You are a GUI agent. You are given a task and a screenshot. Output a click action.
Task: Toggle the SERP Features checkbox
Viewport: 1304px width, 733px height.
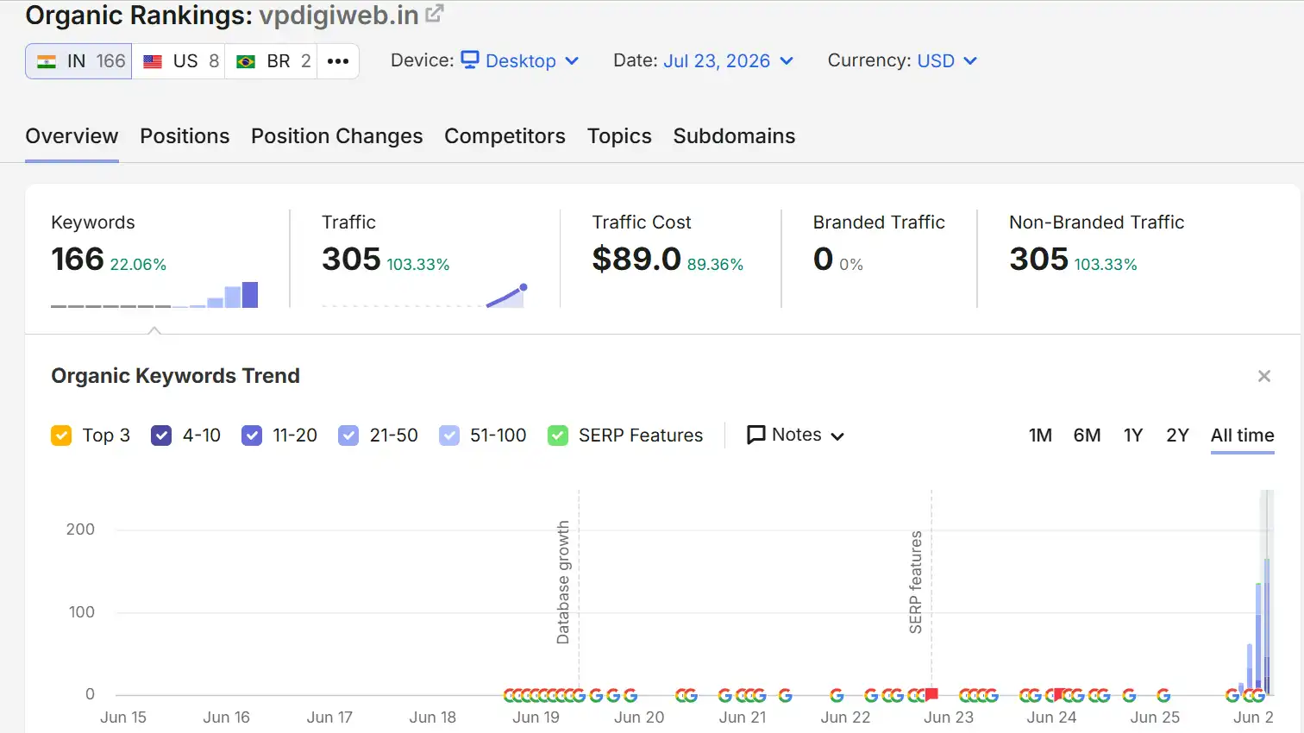tap(558, 435)
